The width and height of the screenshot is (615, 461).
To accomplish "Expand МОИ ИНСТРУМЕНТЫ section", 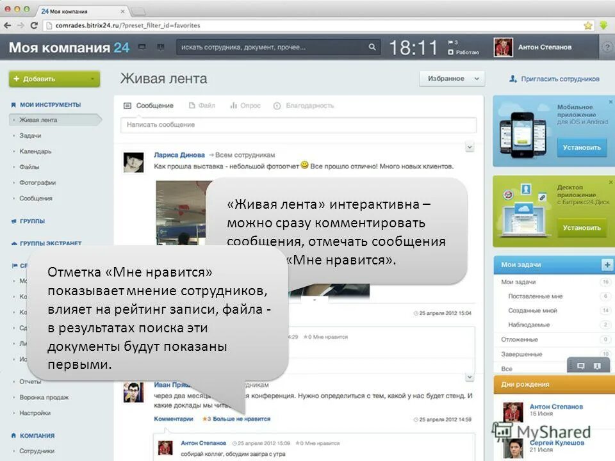I will (50, 104).
